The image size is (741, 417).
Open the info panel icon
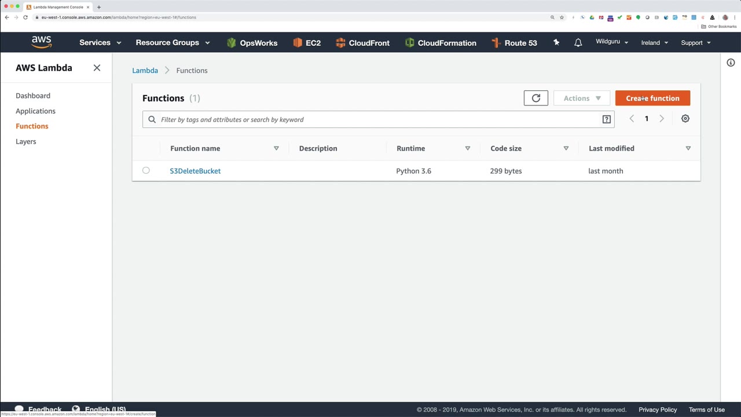pos(731,63)
